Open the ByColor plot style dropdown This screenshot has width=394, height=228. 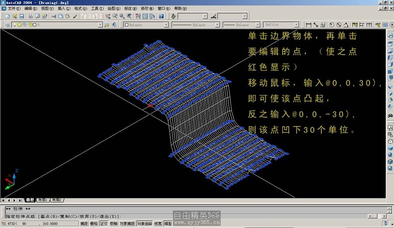tap(296, 25)
